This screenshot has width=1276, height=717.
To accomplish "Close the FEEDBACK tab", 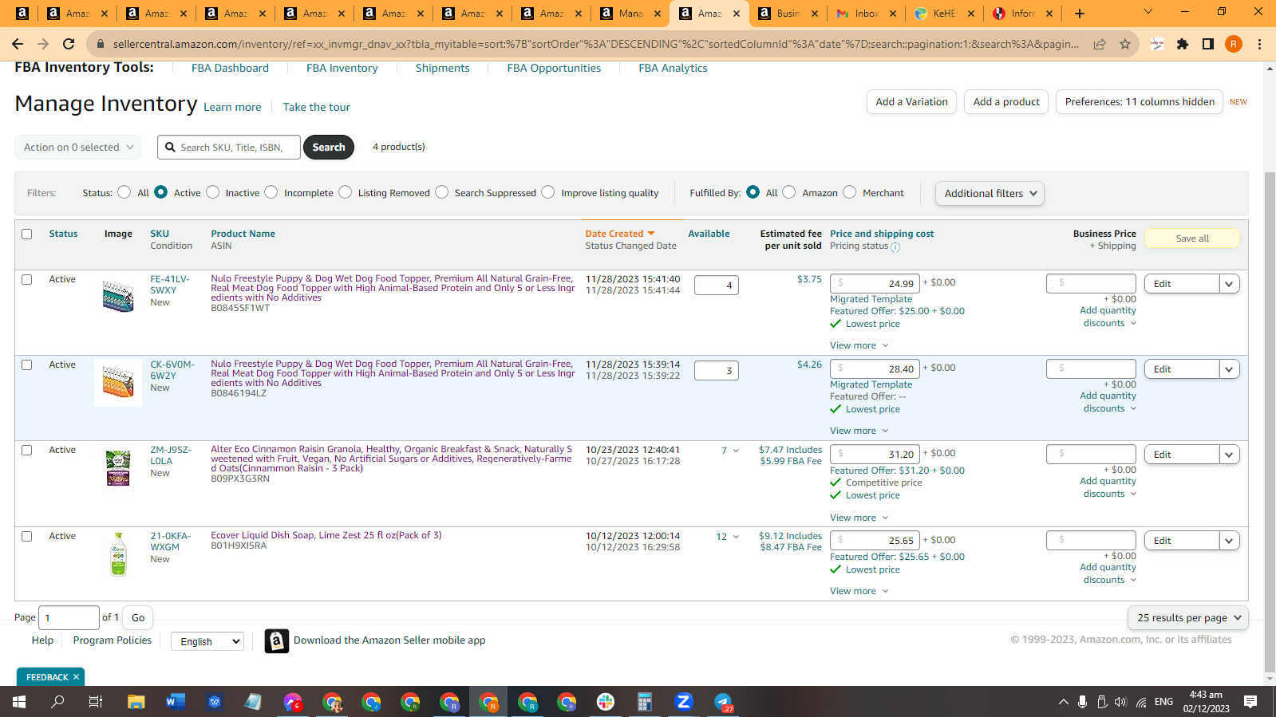I will 77,677.
